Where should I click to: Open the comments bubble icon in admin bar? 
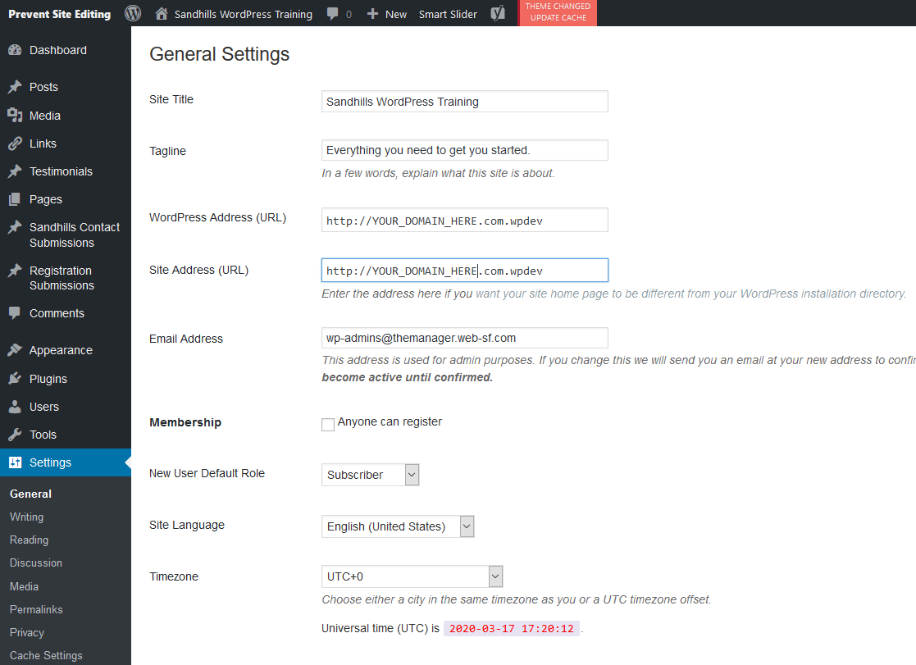click(332, 14)
